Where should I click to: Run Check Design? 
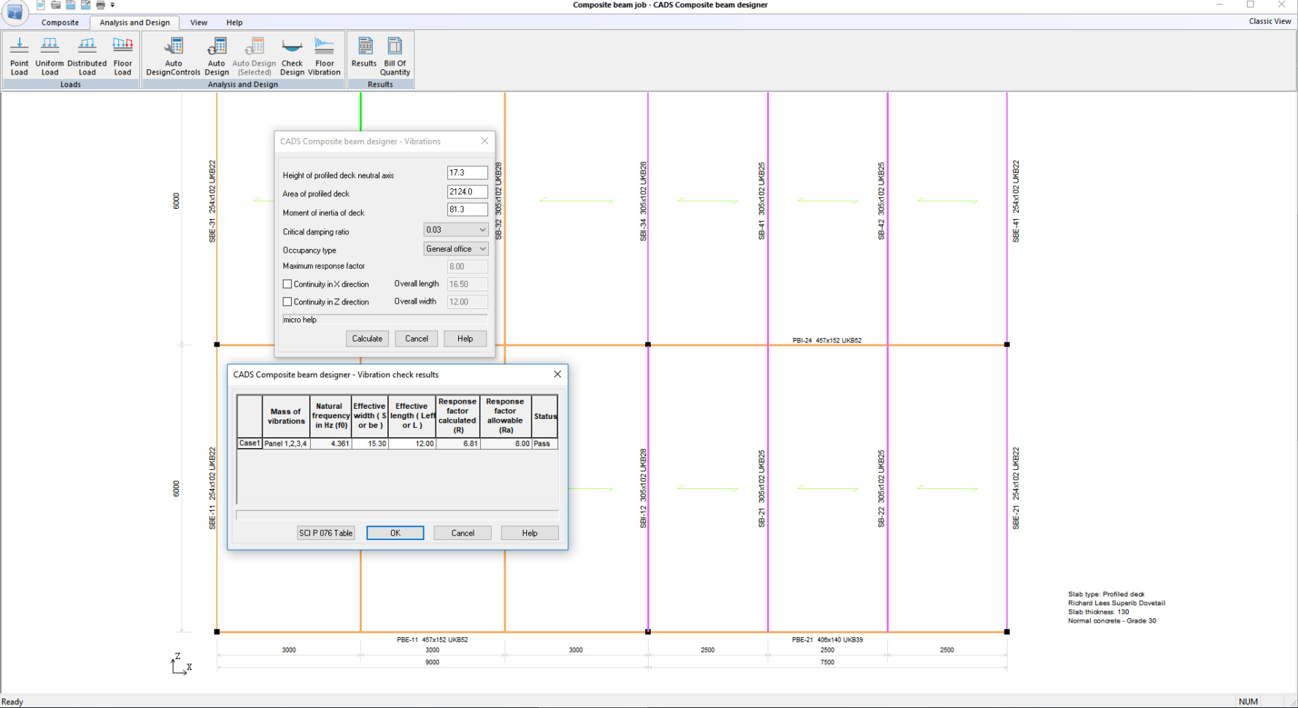click(x=292, y=55)
